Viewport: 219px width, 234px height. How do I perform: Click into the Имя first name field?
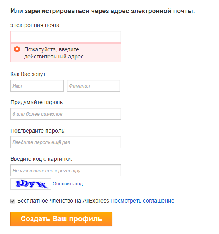click(37, 86)
